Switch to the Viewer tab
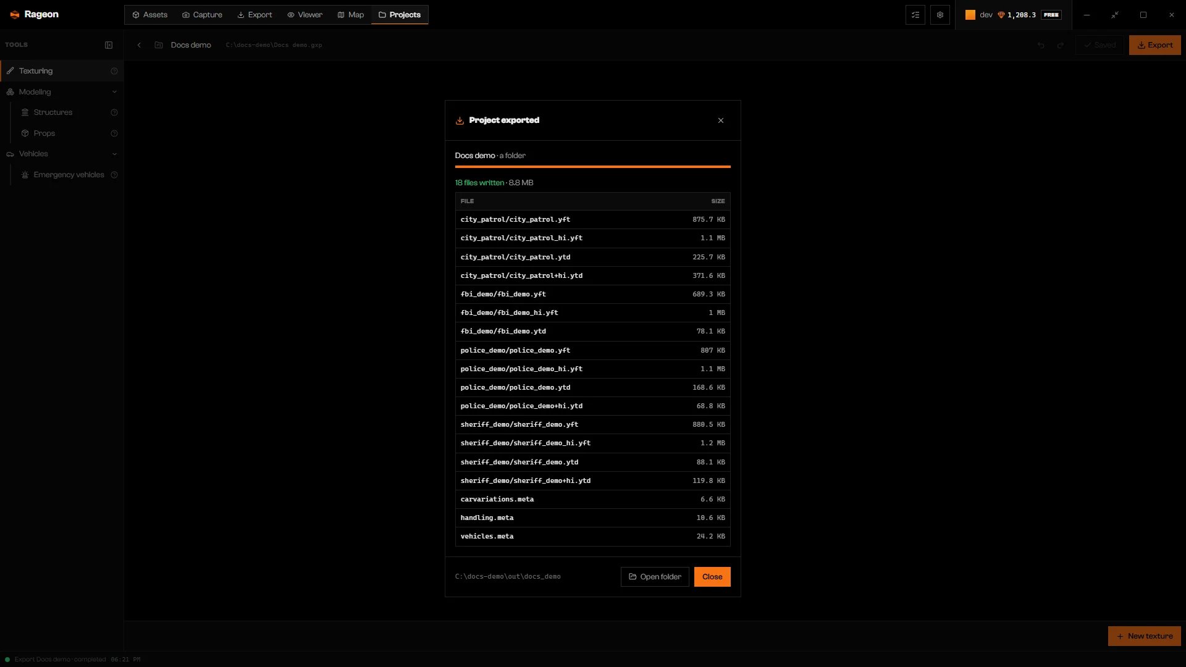Viewport: 1186px width, 667px height. (x=305, y=15)
